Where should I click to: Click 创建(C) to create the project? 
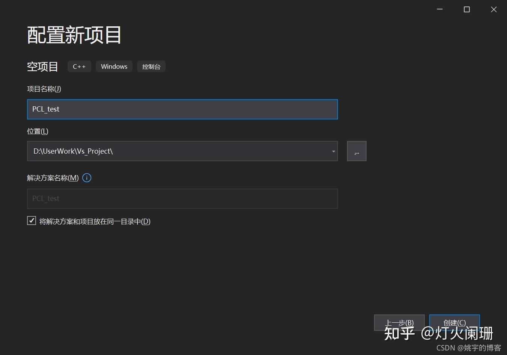coord(454,322)
